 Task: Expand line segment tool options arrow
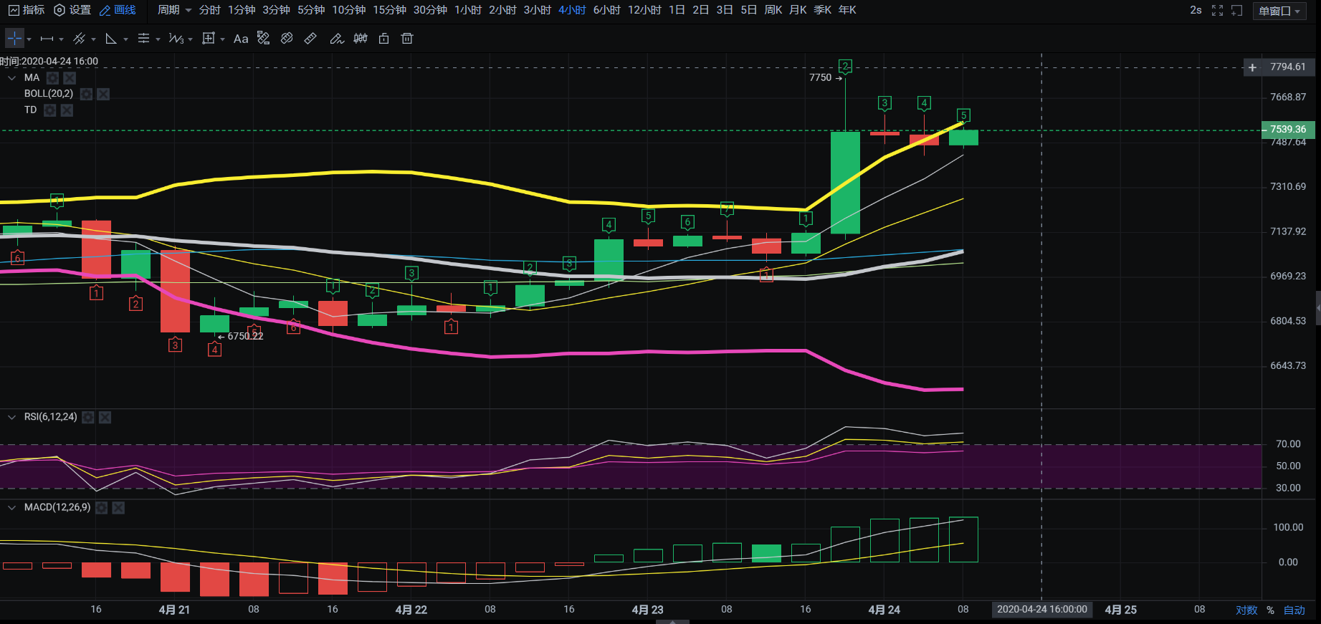pos(61,39)
